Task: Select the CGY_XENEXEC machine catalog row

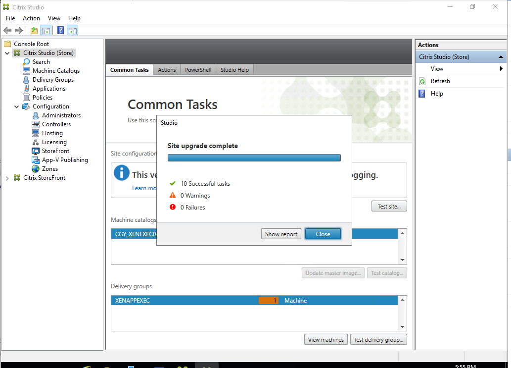Action: (x=134, y=234)
